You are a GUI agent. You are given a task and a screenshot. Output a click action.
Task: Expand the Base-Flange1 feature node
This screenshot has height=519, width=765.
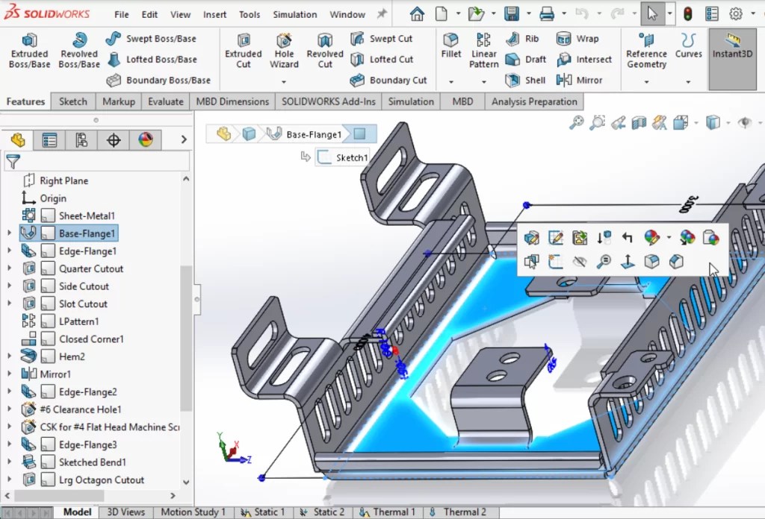point(9,233)
